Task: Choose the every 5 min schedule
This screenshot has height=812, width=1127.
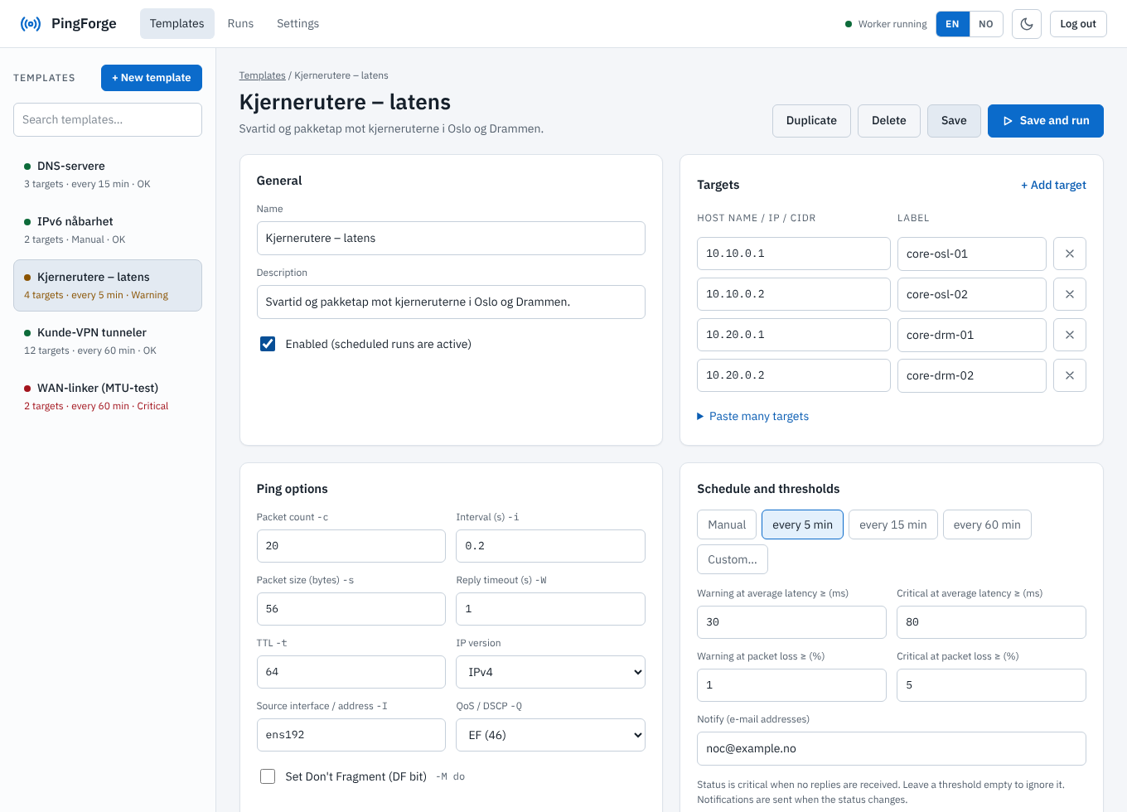Action: (x=802, y=524)
